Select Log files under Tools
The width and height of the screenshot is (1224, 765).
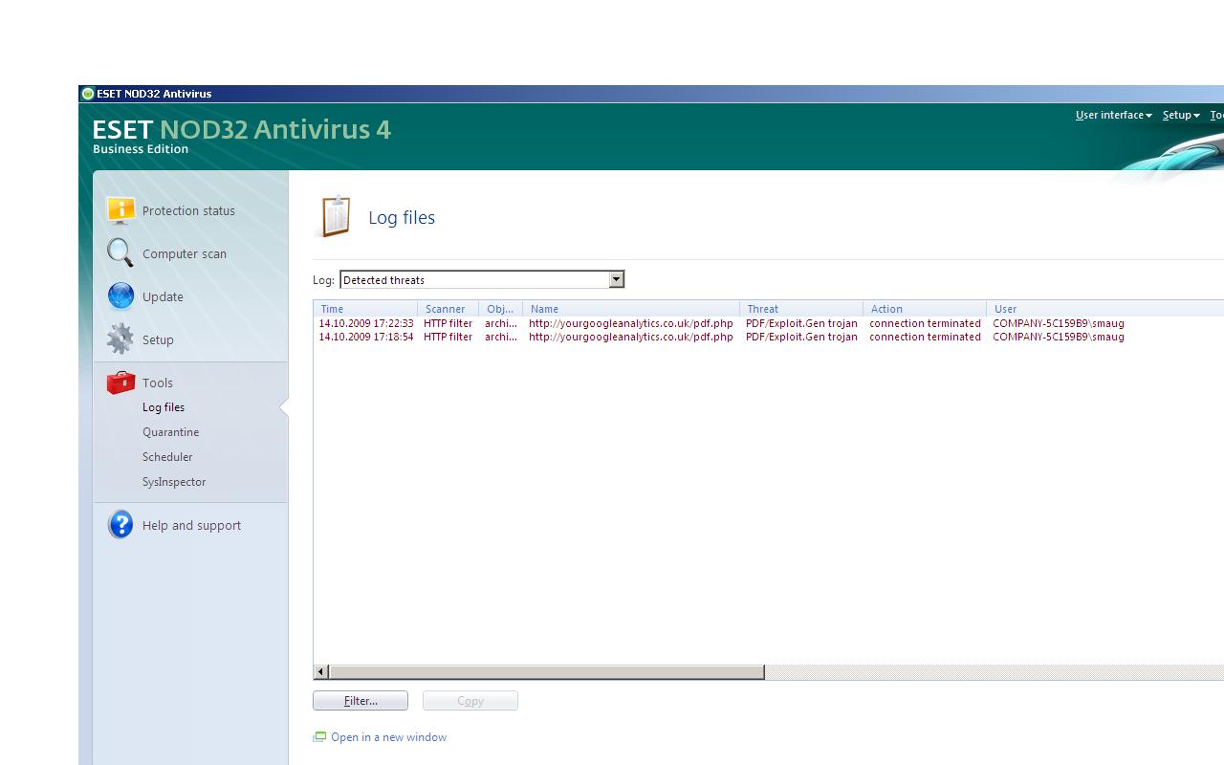pyautogui.click(x=164, y=407)
